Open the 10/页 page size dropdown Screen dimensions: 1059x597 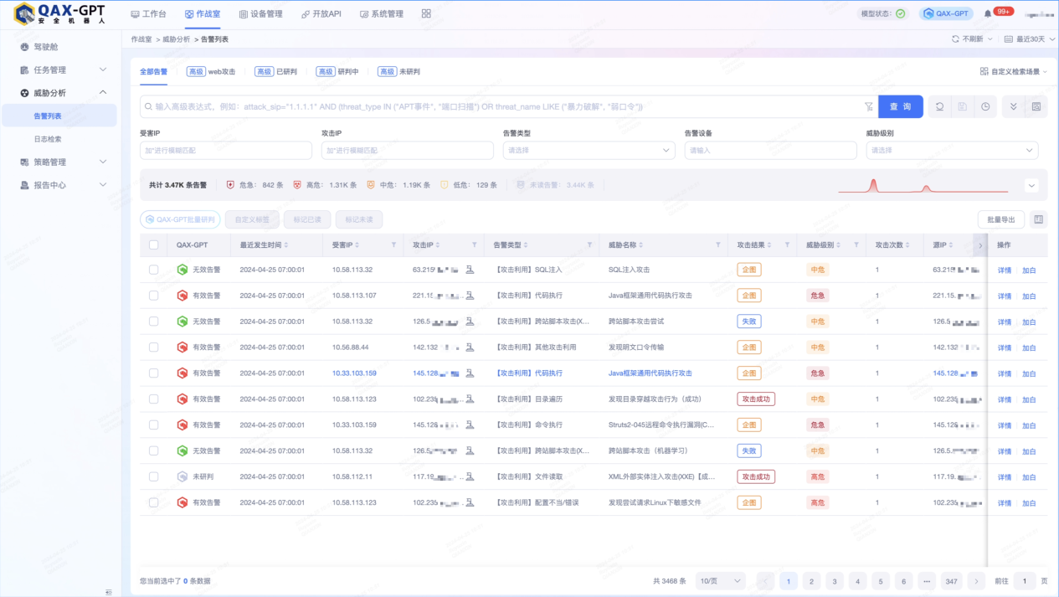721,581
